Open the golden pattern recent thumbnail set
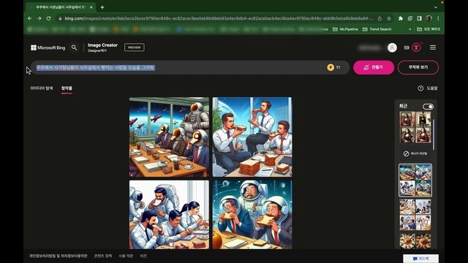The width and height of the screenshot is (468, 263). point(415,241)
